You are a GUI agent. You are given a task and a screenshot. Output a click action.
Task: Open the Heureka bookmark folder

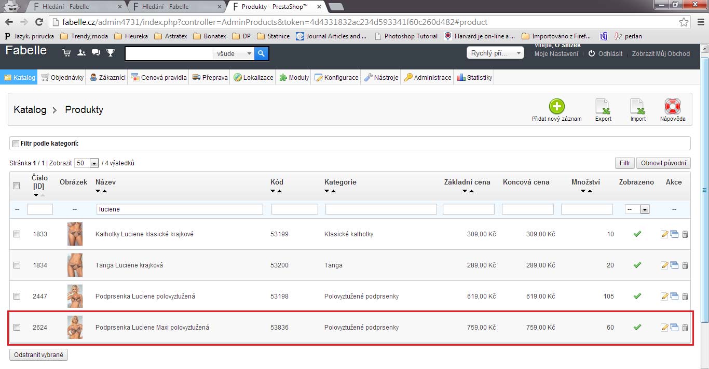pyautogui.click(x=131, y=36)
